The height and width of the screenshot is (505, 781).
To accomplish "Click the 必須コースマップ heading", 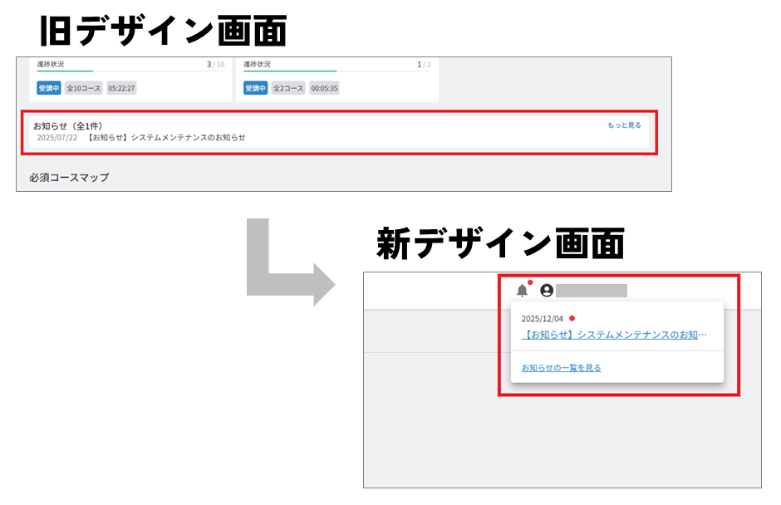I will pos(69,177).
